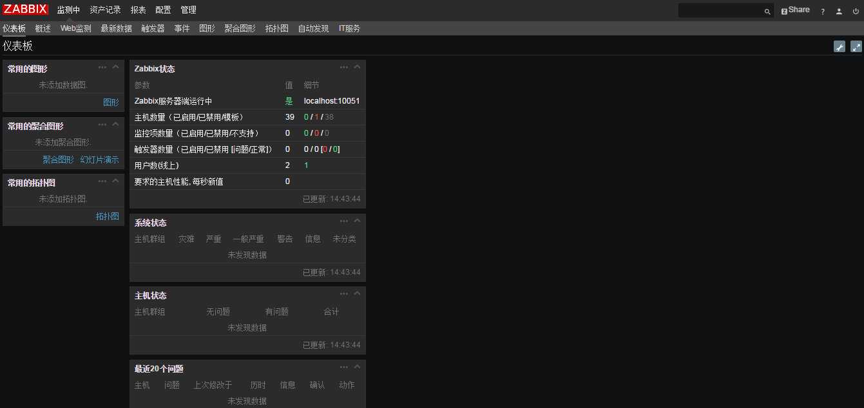
Task: Click the search magnifier icon
Action: tap(767, 11)
